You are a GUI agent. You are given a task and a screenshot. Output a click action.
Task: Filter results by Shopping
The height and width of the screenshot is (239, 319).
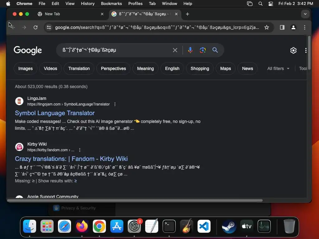point(200,68)
